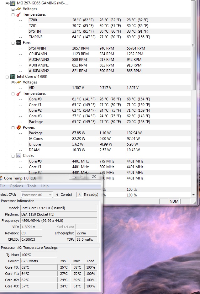Click the motherboard Temperatures thermometer icon
200x294 pixels.
point(19,14)
